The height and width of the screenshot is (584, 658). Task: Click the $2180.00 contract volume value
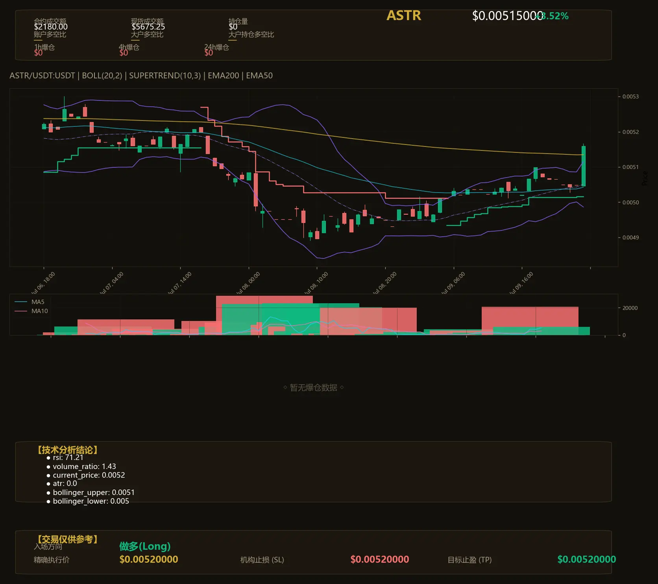click(51, 27)
